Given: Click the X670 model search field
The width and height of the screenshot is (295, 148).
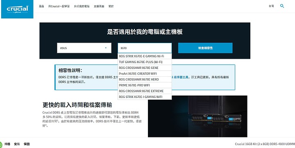Looking at the screenshot, I should point(145,48).
